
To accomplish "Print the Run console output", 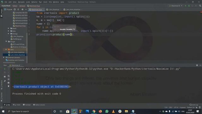I will (9, 83).
